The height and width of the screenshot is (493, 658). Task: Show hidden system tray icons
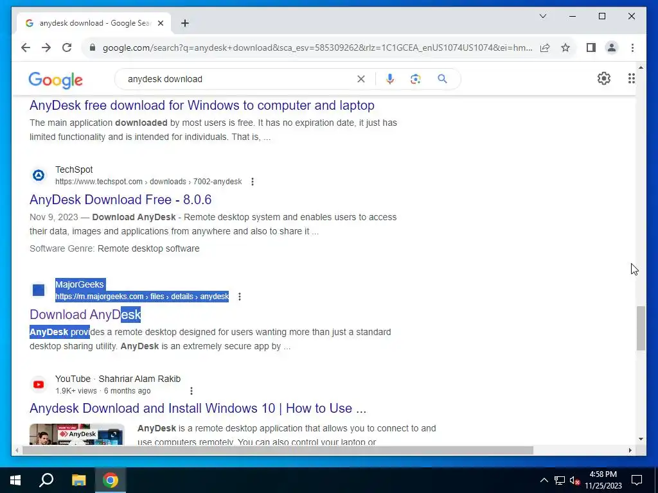(x=544, y=480)
